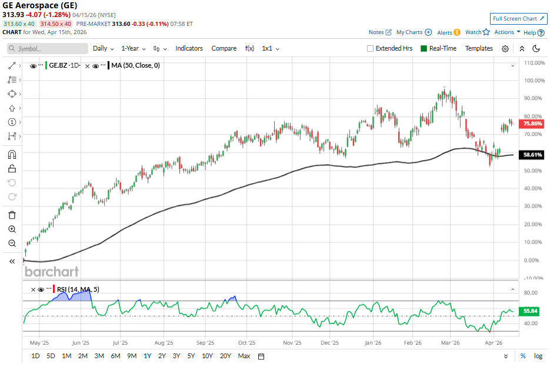Delete drawings with the trash icon
550x367 pixels.
pyautogui.click(x=12, y=215)
